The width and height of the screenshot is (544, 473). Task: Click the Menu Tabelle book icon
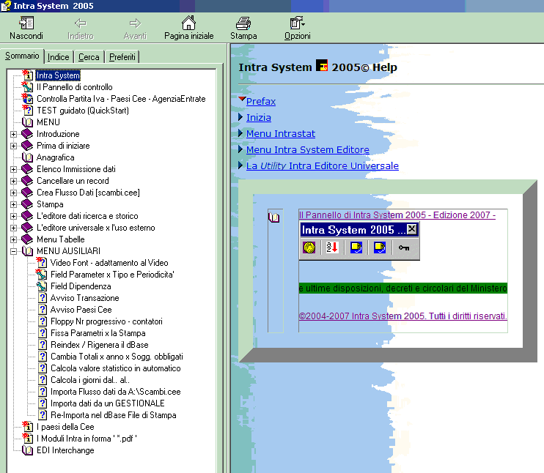(27, 239)
